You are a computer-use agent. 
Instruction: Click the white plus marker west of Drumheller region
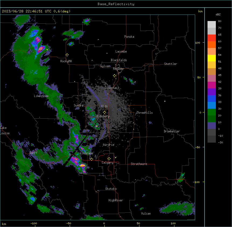[x=165, y=101]
